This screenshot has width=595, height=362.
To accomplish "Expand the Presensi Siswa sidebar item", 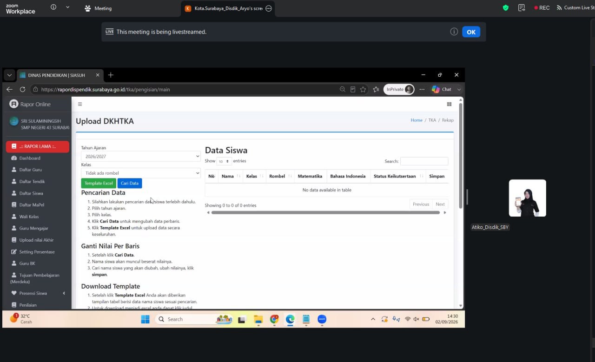I will 38,293.
